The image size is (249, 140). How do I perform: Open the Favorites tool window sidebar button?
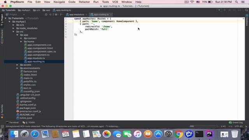point(2,112)
